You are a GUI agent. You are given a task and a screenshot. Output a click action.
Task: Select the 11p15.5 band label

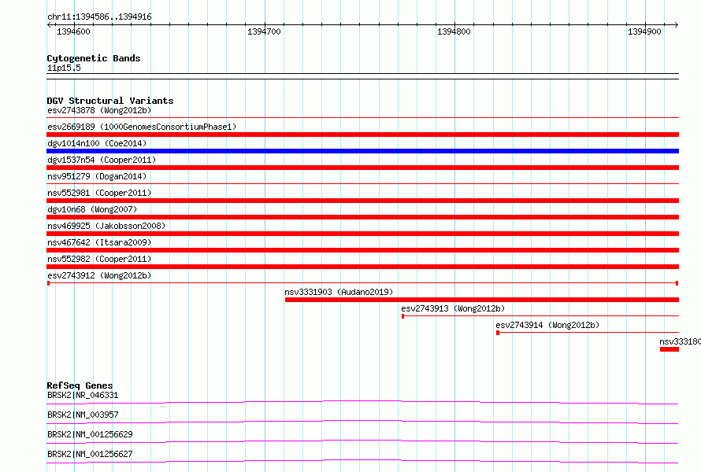coord(64,68)
